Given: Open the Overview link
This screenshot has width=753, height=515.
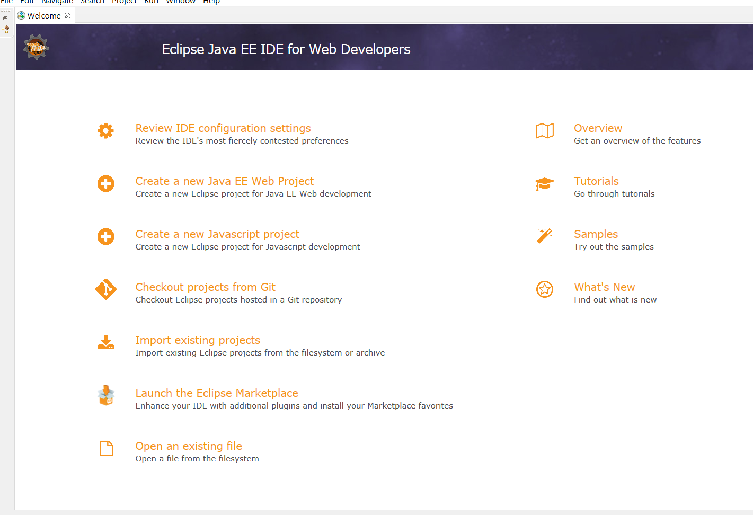Looking at the screenshot, I should (598, 128).
